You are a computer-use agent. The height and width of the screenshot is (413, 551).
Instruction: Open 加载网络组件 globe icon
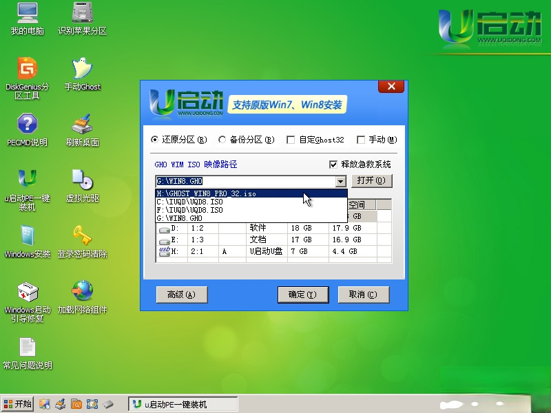(82, 297)
